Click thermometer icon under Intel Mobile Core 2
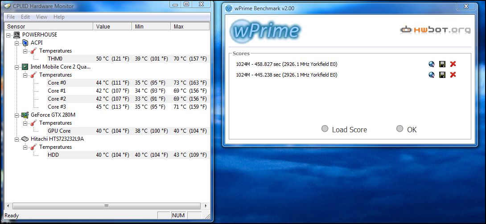486x224 pixels. point(33,75)
